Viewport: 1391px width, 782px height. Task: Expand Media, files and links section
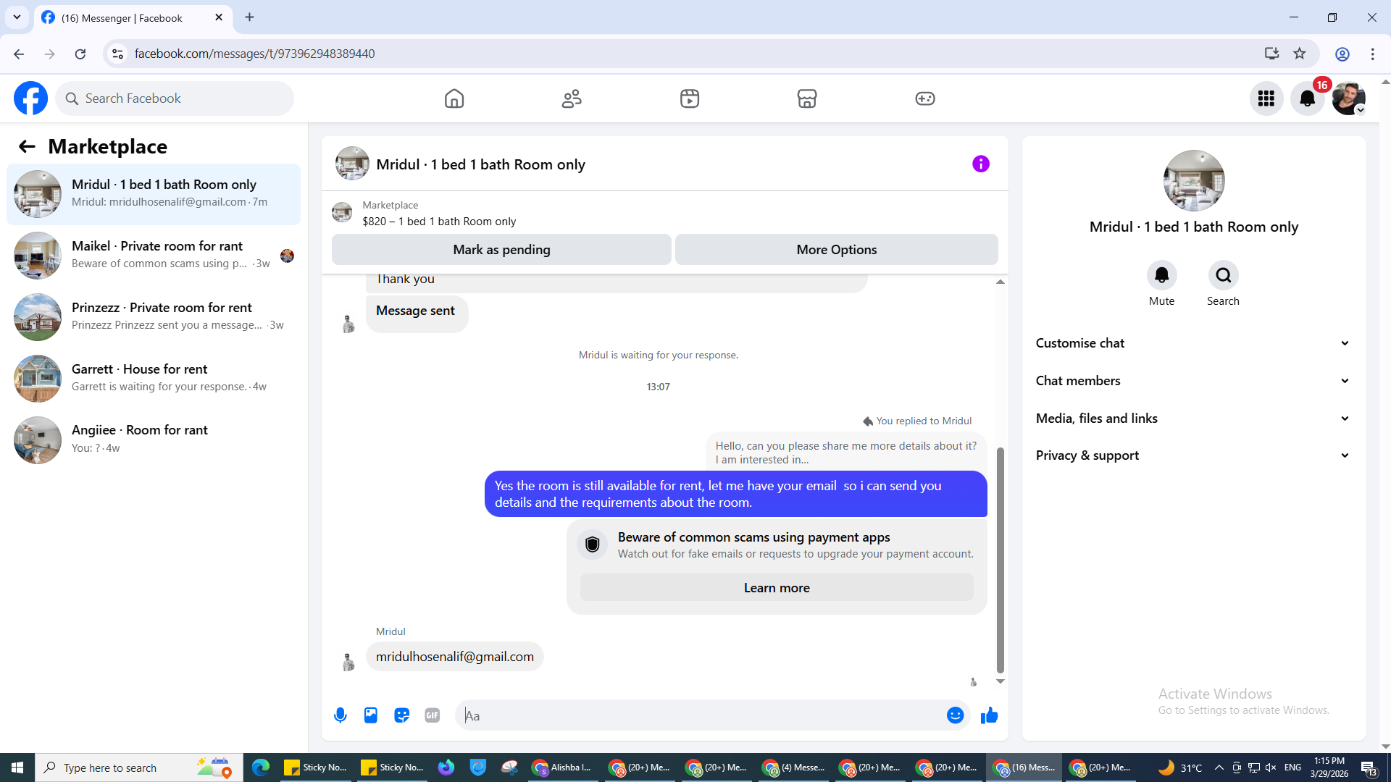[x=1193, y=419]
